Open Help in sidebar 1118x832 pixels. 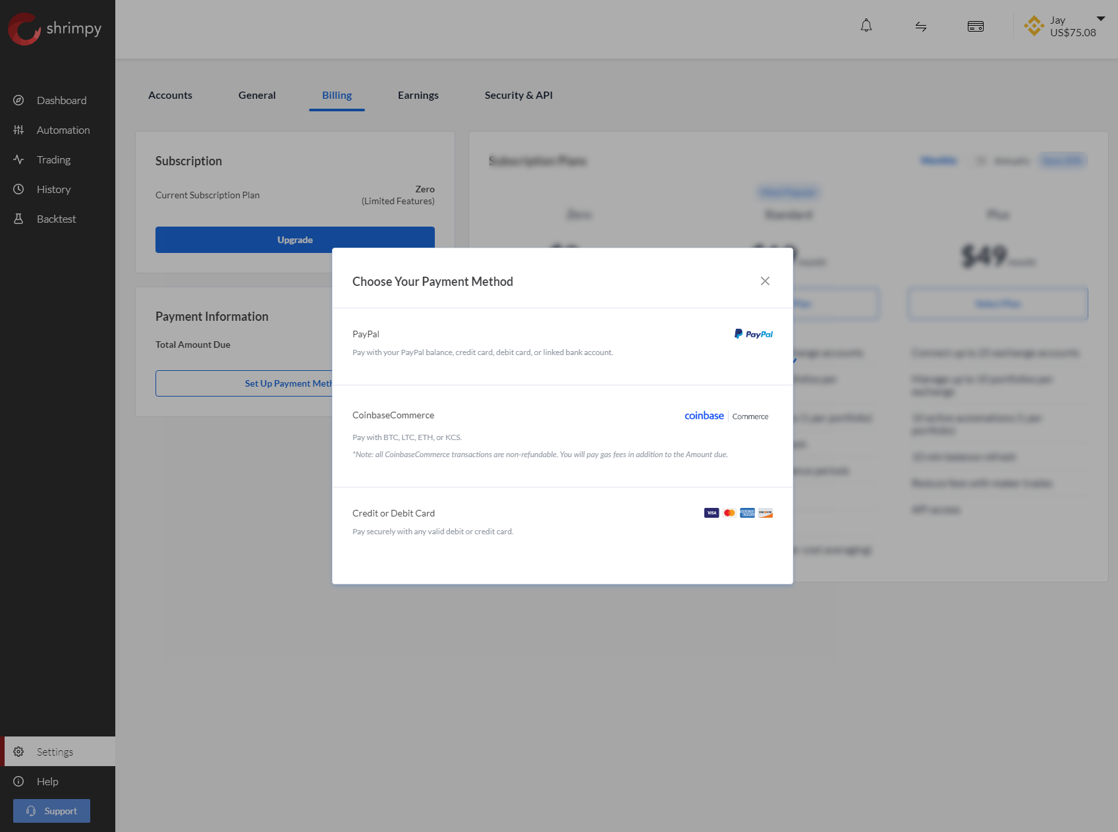(x=57, y=781)
